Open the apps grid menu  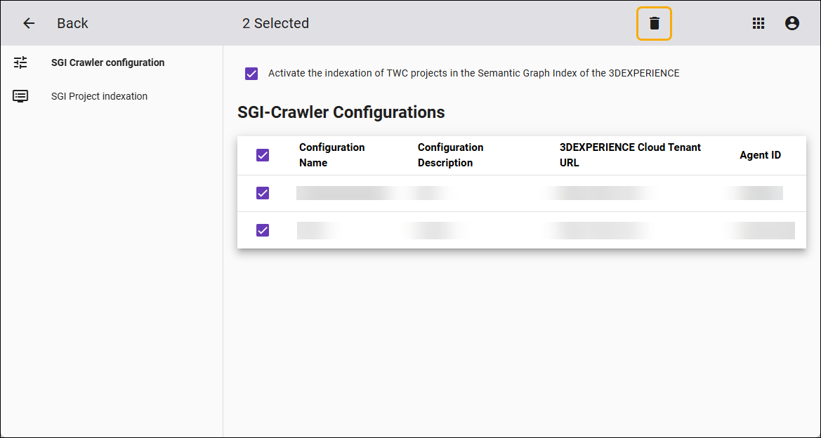coord(758,23)
